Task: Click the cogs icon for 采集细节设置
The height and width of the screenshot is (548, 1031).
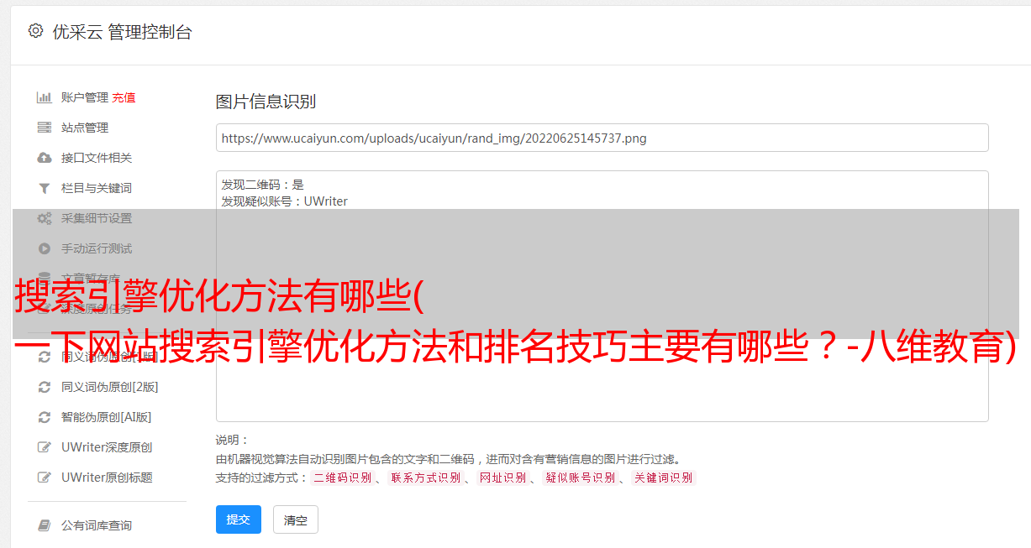Action: click(x=45, y=218)
